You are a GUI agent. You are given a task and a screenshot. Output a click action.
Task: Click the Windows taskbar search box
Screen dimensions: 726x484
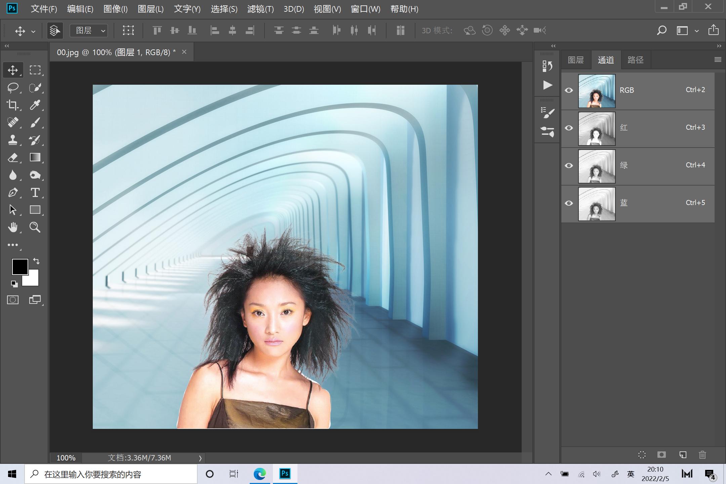tap(111, 474)
